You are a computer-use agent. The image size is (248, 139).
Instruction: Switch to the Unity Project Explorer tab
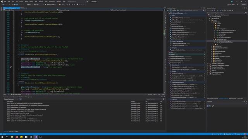pos(213,99)
